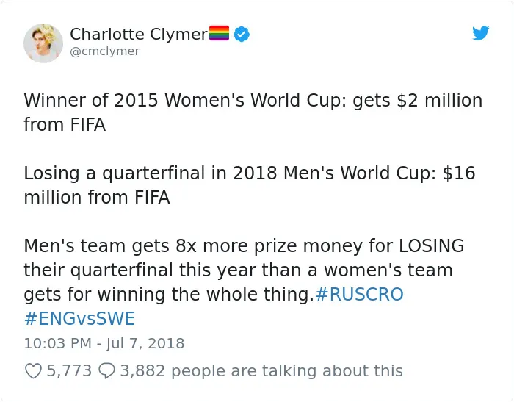Open replies via the speech bubble icon
514x402 pixels.
(107, 371)
